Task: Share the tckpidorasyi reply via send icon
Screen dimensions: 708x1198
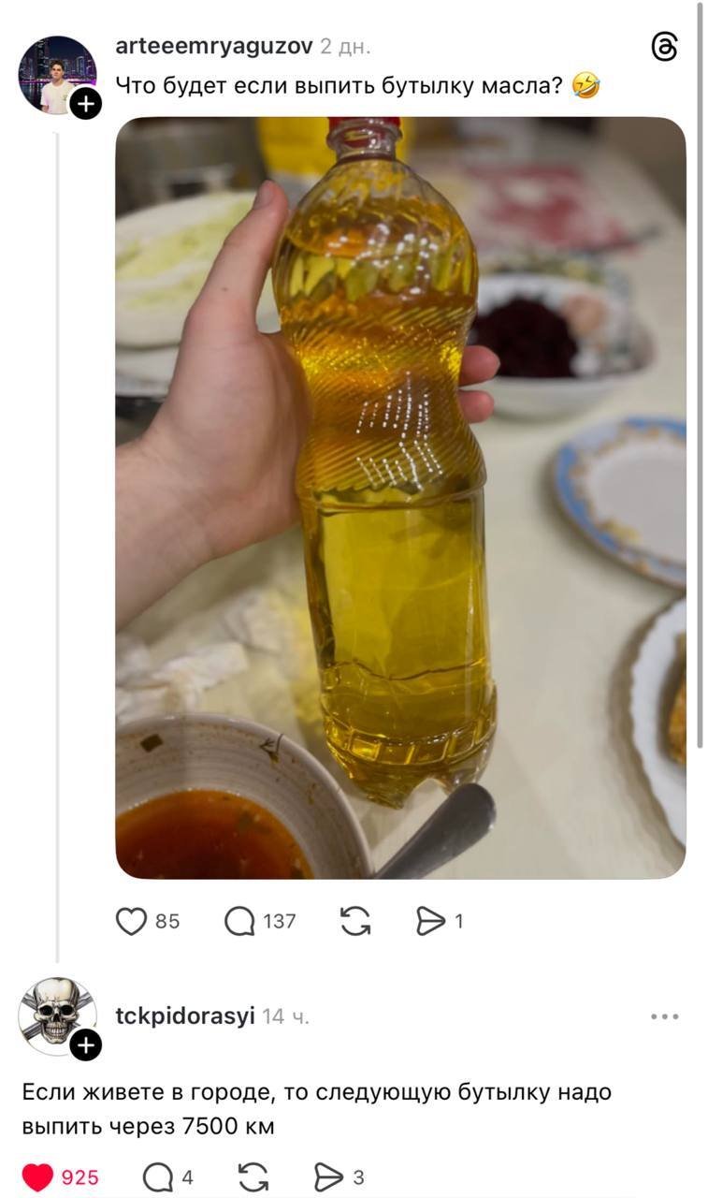Action: point(328,1177)
